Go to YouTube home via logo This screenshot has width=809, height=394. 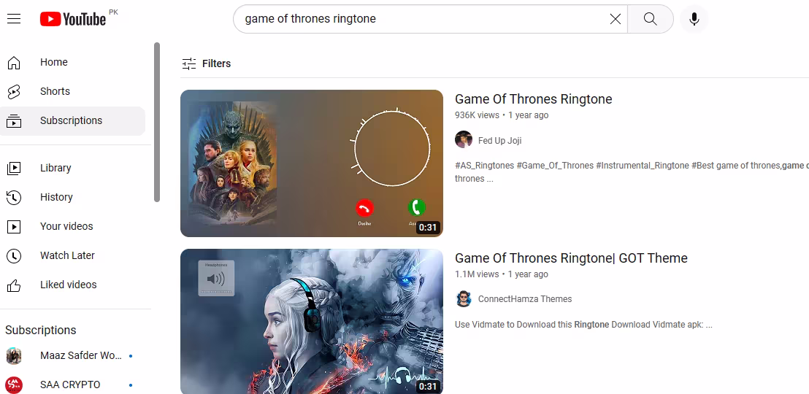73,19
